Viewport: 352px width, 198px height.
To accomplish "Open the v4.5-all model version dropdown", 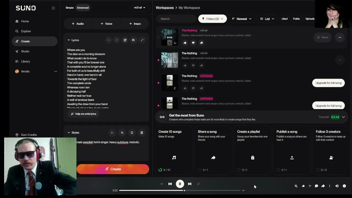I will 139,8.
